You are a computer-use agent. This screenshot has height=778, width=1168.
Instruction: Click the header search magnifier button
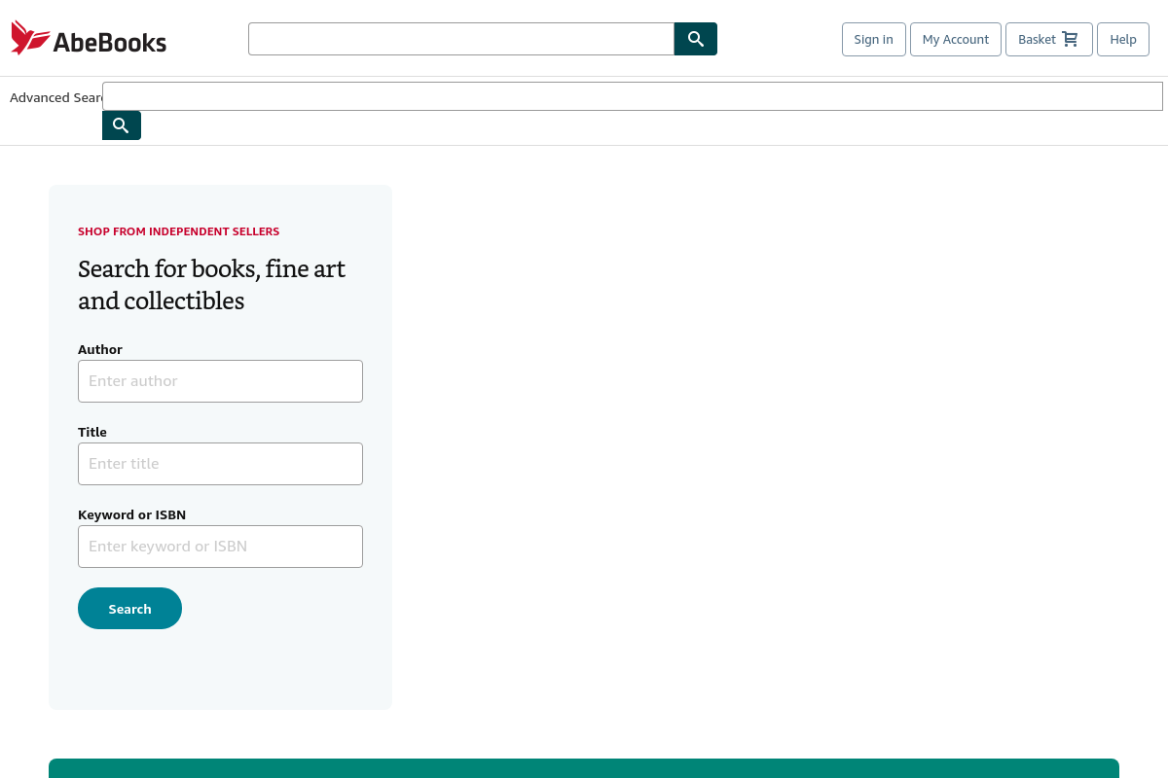[x=696, y=39]
